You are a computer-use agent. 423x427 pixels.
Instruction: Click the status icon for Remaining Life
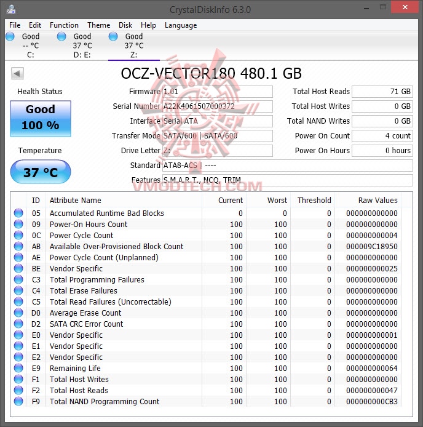coord(18,368)
